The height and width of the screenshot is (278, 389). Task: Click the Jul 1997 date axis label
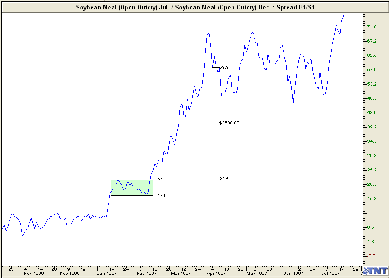(331, 274)
